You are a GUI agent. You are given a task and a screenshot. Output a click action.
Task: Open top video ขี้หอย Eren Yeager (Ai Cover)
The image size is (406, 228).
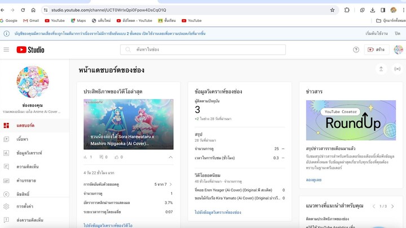240,190
